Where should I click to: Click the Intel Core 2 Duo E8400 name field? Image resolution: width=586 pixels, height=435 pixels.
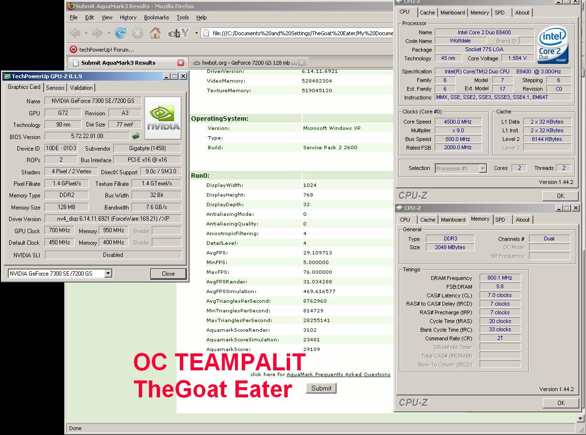484,32
